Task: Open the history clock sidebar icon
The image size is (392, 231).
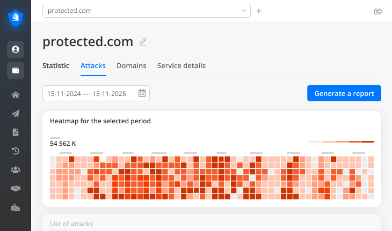Action: click(15, 151)
